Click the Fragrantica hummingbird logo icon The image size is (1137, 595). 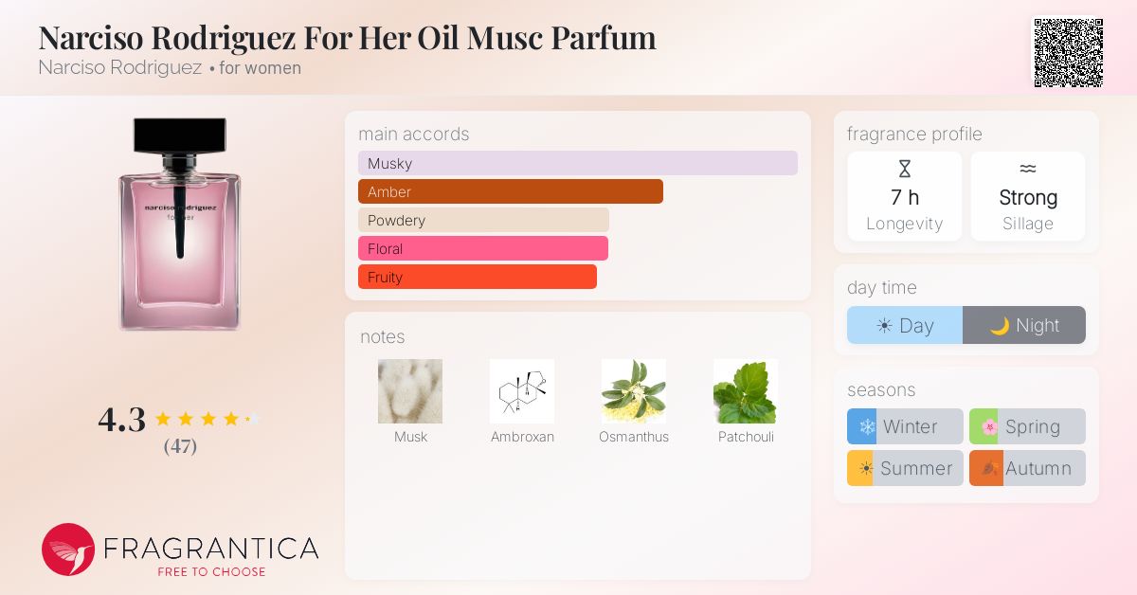coord(68,550)
